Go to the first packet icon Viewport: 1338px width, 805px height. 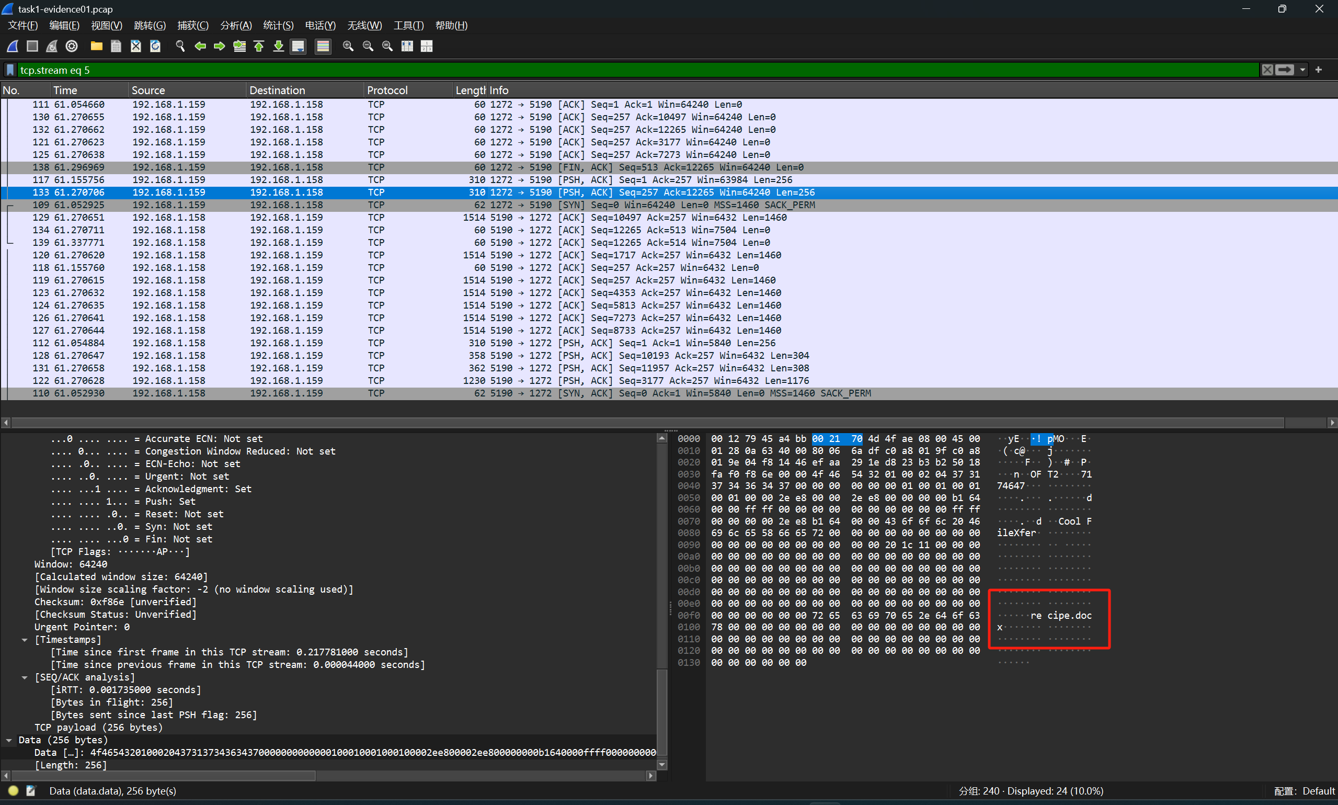click(259, 46)
